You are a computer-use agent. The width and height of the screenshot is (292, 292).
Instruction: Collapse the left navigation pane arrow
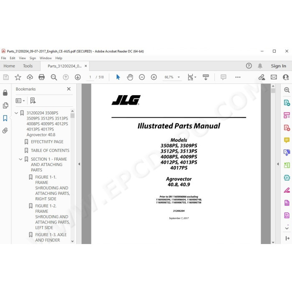(x=79, y=164)
